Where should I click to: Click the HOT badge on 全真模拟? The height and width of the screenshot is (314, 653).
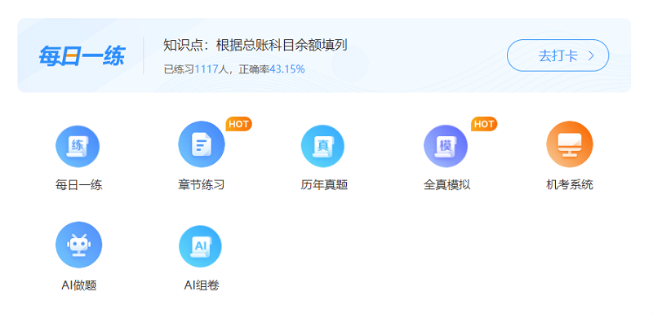(484, 124)
